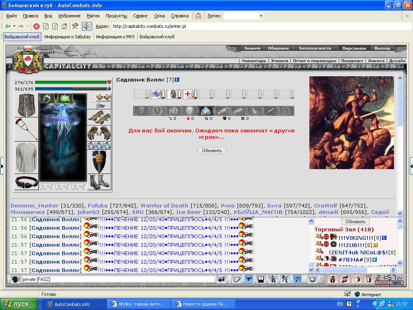Click player name УБИЙЦА_МАГОВ
The height and width of the screenshot is (310, 413).
(x=258, y=212)
